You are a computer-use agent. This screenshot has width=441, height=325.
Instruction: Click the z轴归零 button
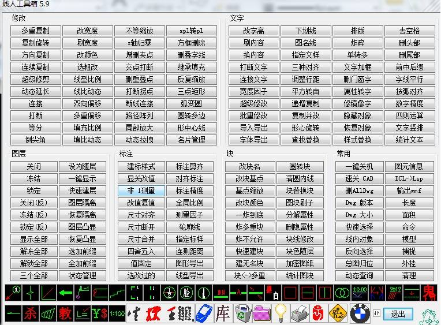click(140, 43)
